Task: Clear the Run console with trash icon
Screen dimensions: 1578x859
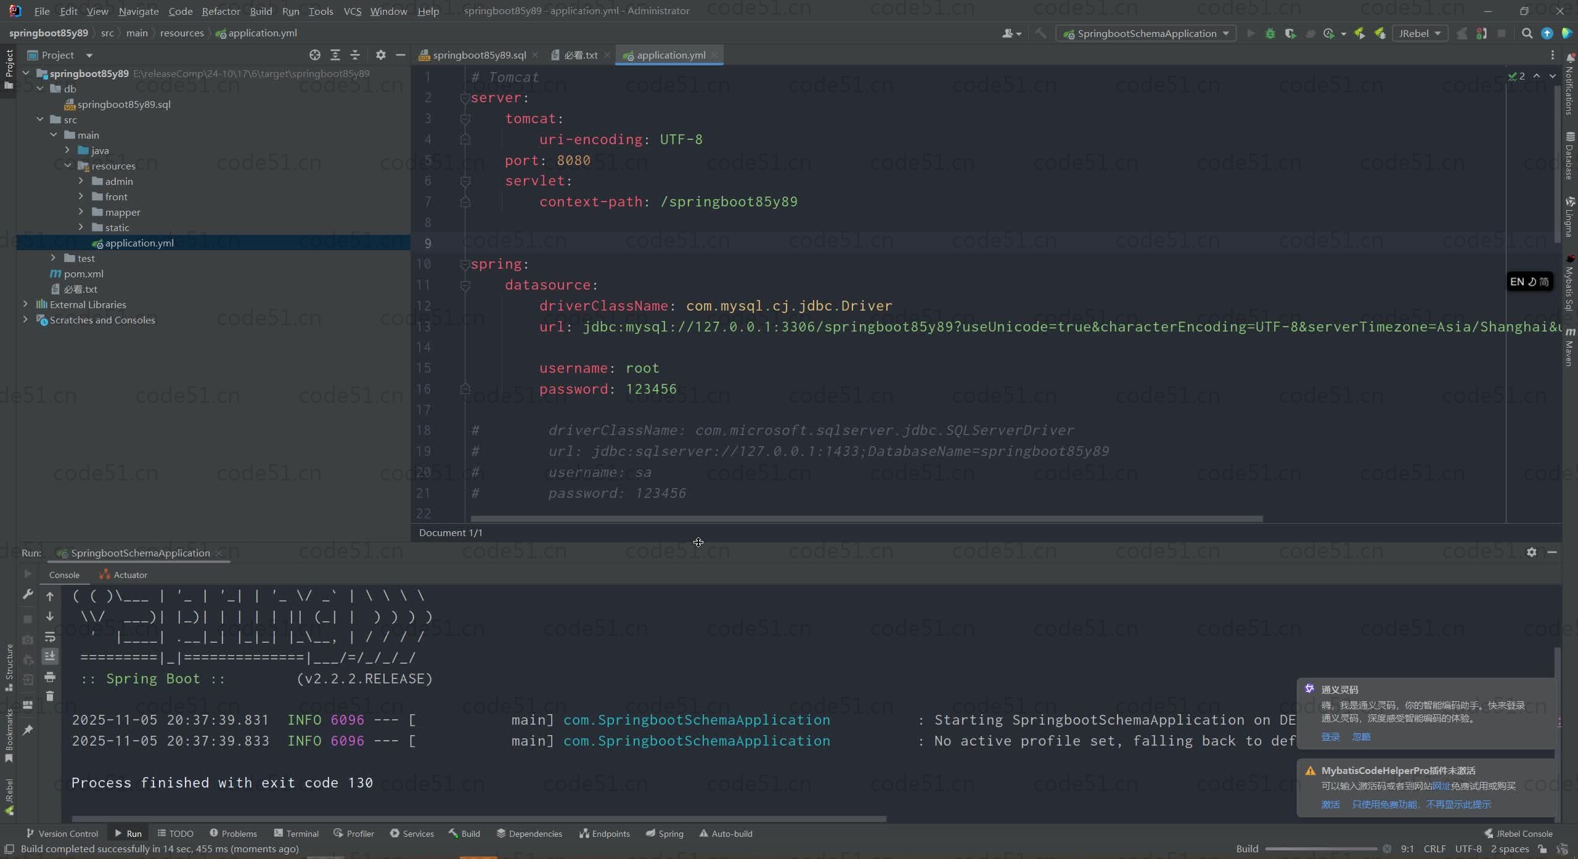Action: [51, 696]
